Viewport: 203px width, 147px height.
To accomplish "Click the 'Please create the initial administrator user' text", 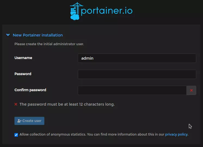I will pos(49,44).
